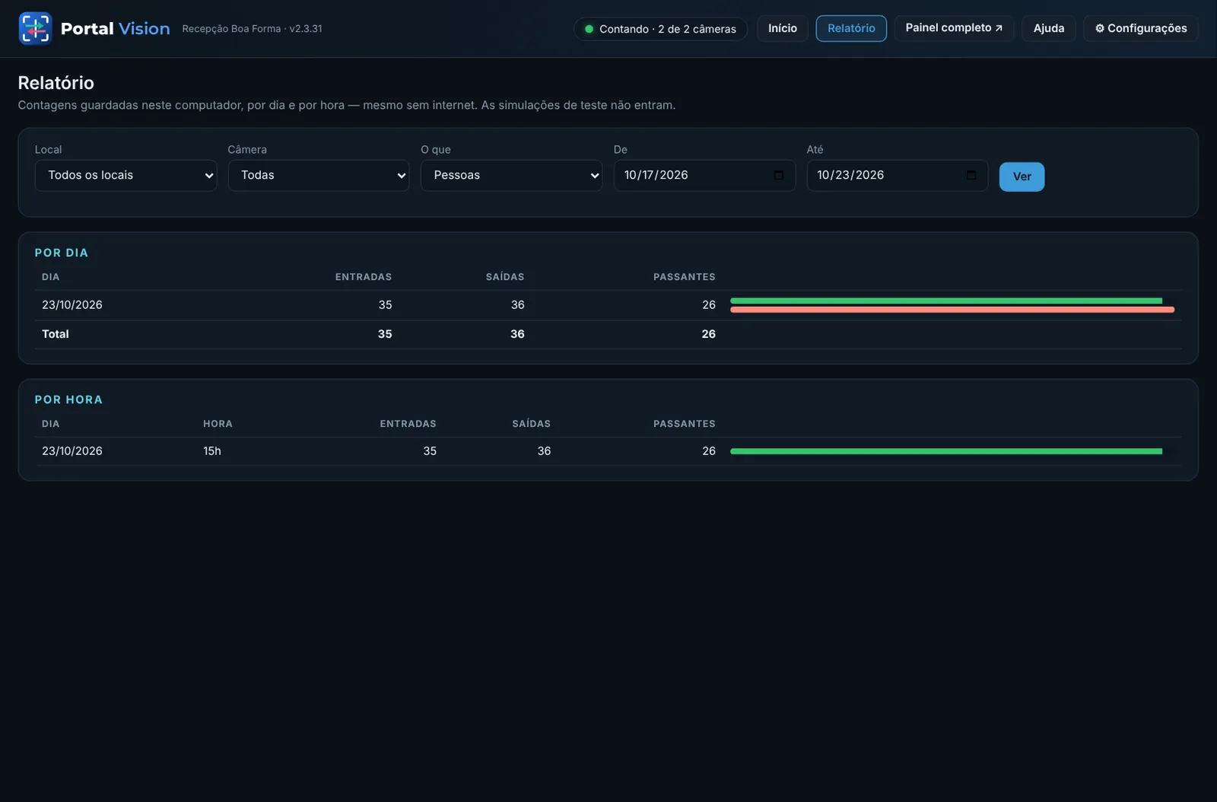Viewport: 1217px width, 802px height.
Task: Click the 'POR DIA' section heading
Action: pyautogui.click(x=62, y=253)
